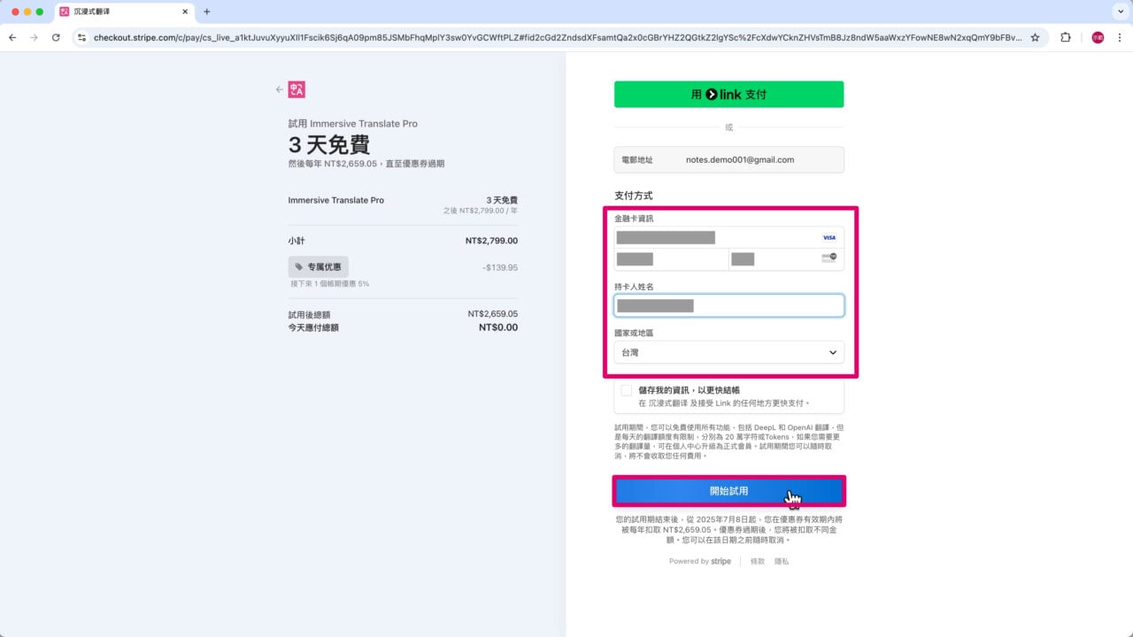Click the 電郵地址 email field
Image resolution: width=1133 pixels, height=637 pixels.
pos(728,160)
